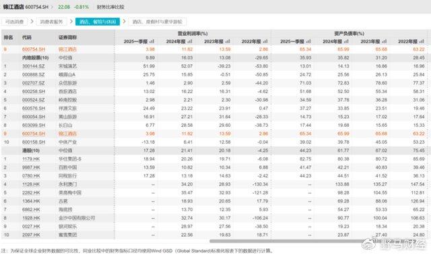431x255 pixels.
Task: Click chart icon beside 2022年报 under 营业利润率
Action: tap(265, 42)
